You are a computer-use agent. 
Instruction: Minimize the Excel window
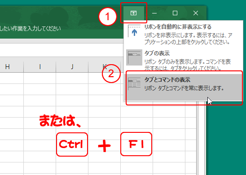[x=154, y=13]
